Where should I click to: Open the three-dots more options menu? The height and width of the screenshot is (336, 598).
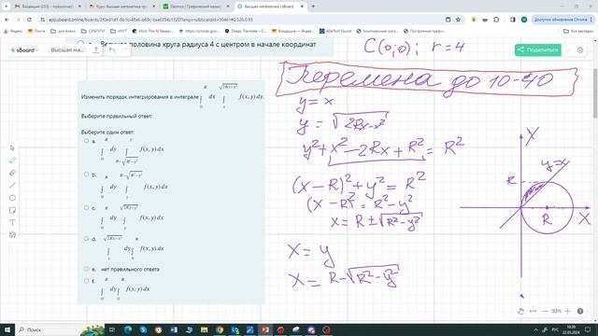[x=534, y=311]
